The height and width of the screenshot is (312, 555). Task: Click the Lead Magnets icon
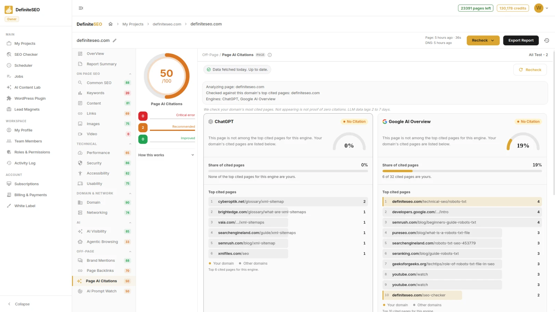pos(9,109)
